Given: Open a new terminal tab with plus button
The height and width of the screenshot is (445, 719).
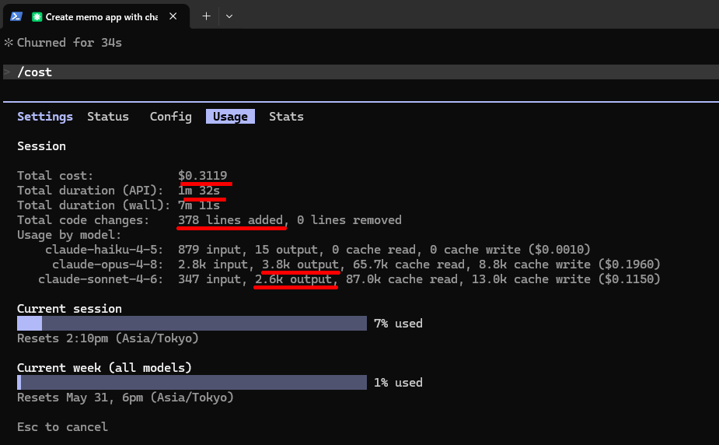Looking at the screenshot, I should 206,16.
